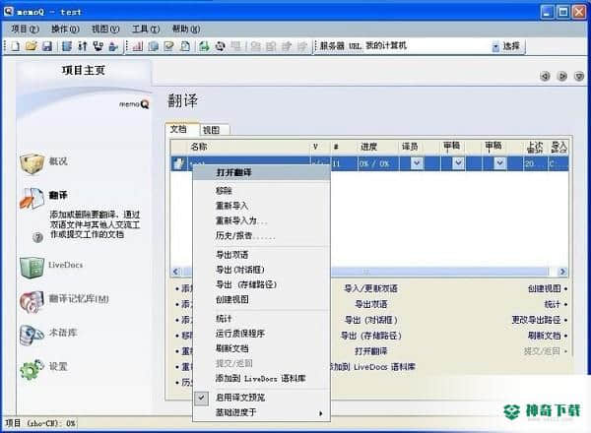Click the scroll-left arrow of document list
Screen dimensions: 591x433
click(176, 272)
